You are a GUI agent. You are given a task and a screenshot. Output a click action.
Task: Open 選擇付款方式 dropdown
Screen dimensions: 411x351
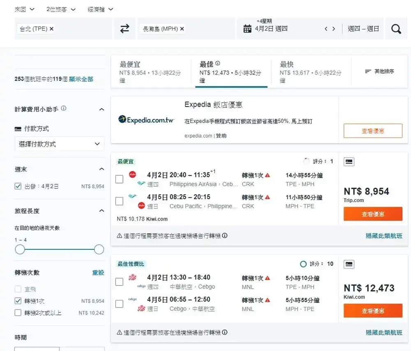pyautogui.click(x=60, y=144)
